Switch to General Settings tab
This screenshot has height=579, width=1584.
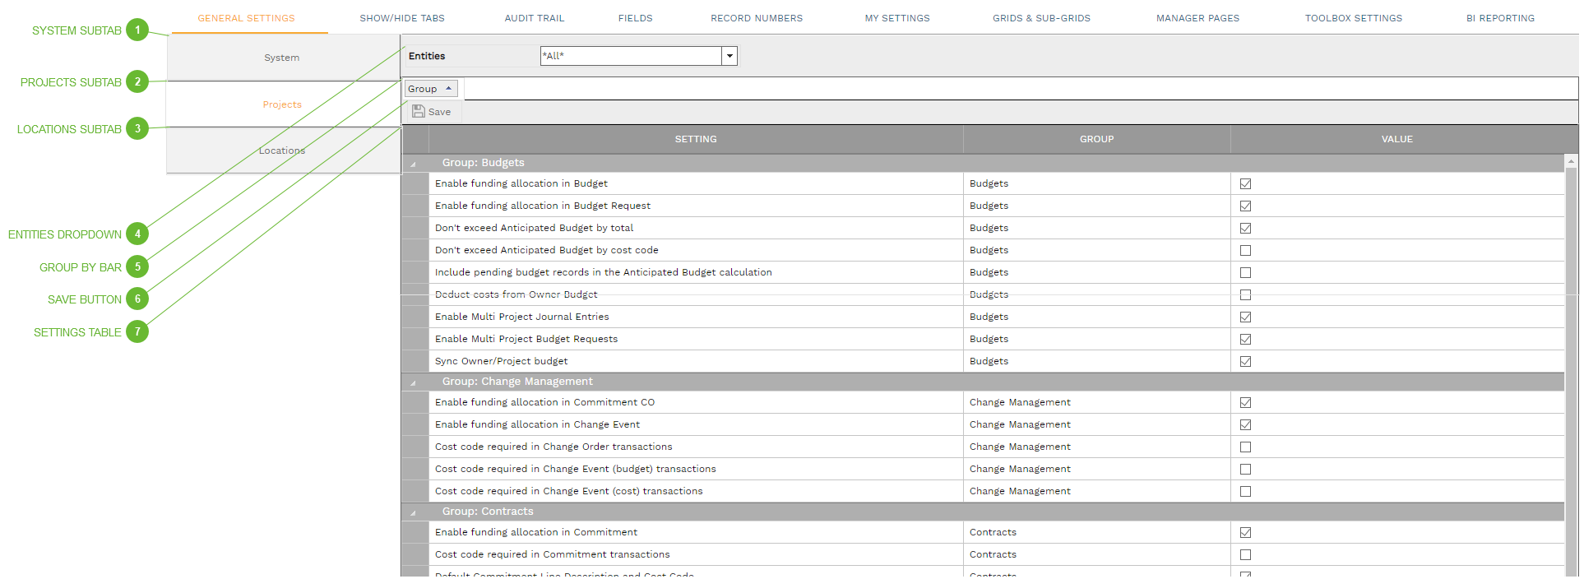pyautogui.click(x=246, y=18)
